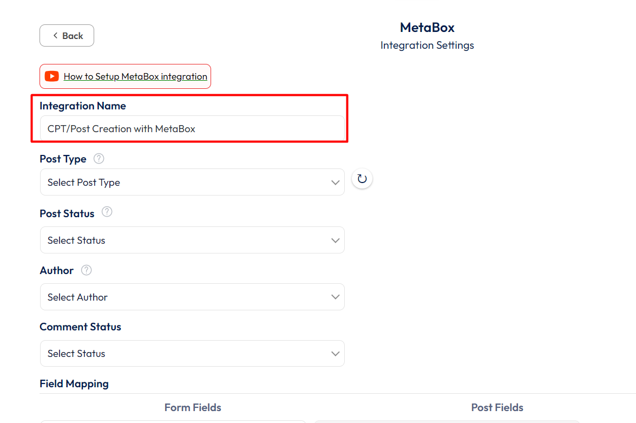Focus the Integration Name text field
This screenshot has width=636, height=423.
[x=192, y=129]
